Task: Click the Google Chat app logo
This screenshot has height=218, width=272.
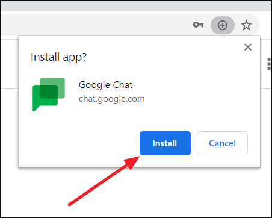Action: (49, 95)
